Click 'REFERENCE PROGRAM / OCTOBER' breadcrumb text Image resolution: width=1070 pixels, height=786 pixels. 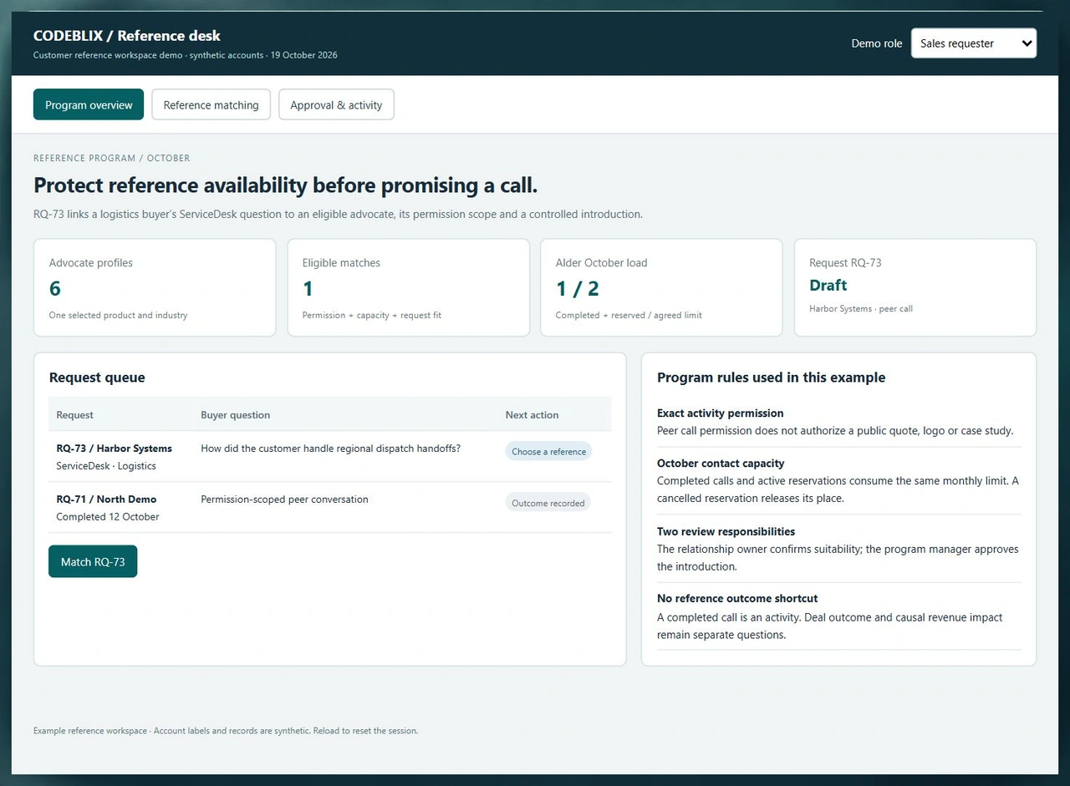point(111,158)
